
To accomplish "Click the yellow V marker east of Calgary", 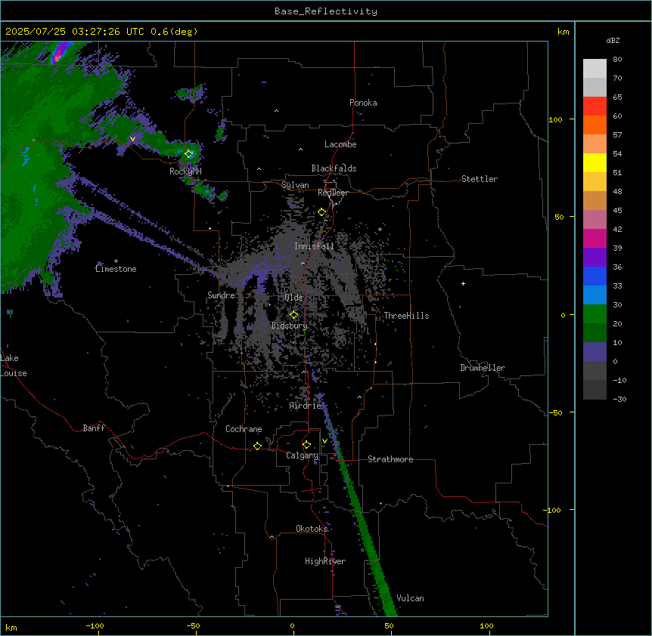I will (324, 441).
